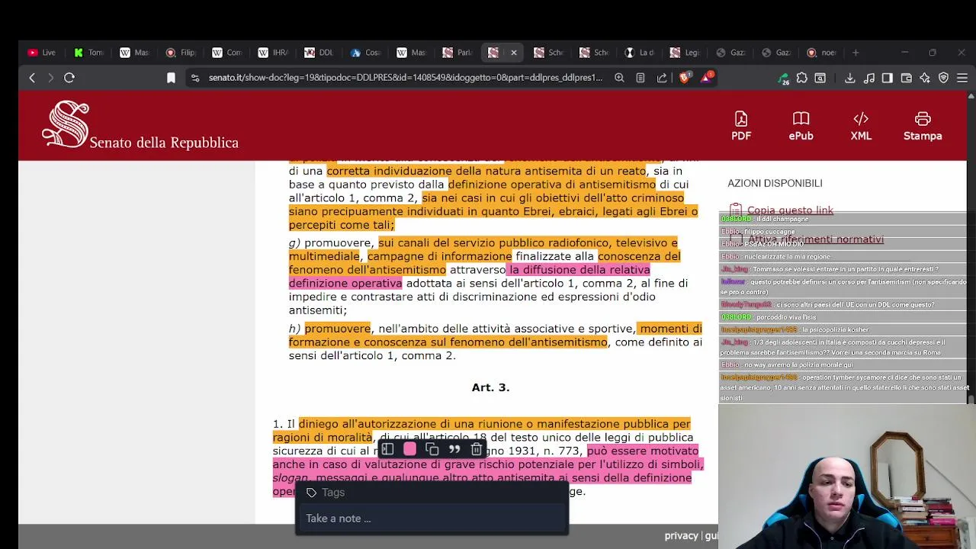Screen dimensions: 976x549
Task: Open the zoom magnifier in the address bar
Action: coord(619,77)
